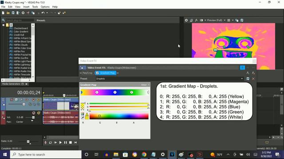
Task: Click the What's This help icon
Action: tap(64, 13)
